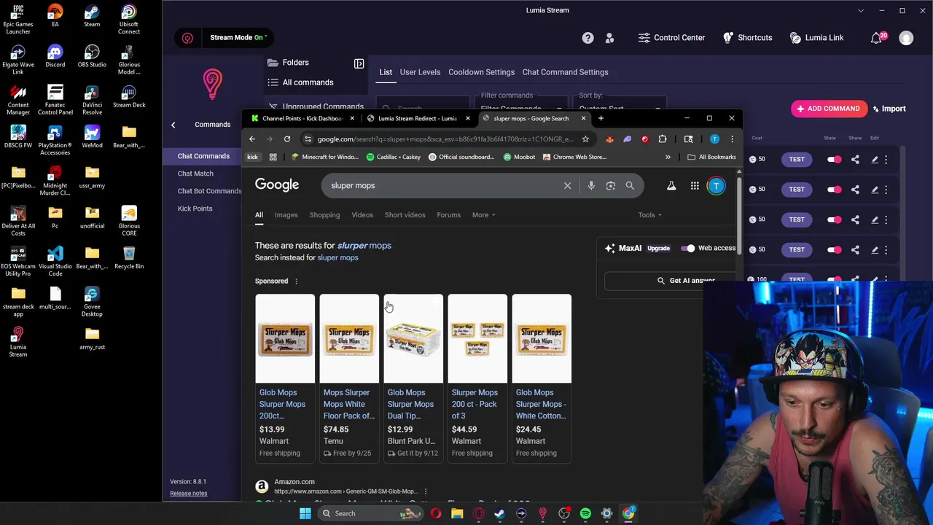
Task: Open the Sponsored three-dot options menu
Action: [x=296, y=281]
